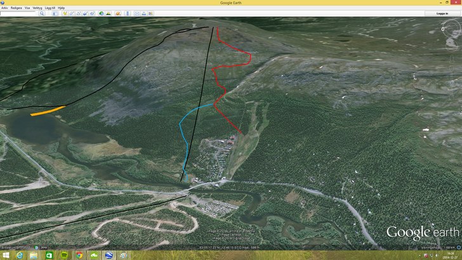Toggle historical imagery clock button
This screenshot has width=462, height=260.
coord(100,13)
